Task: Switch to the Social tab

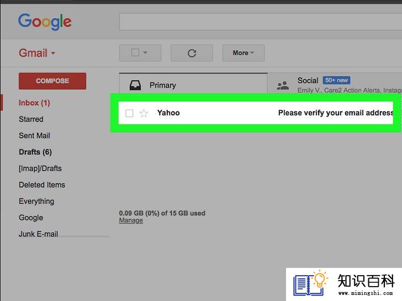Action: (x=335, y=84)
